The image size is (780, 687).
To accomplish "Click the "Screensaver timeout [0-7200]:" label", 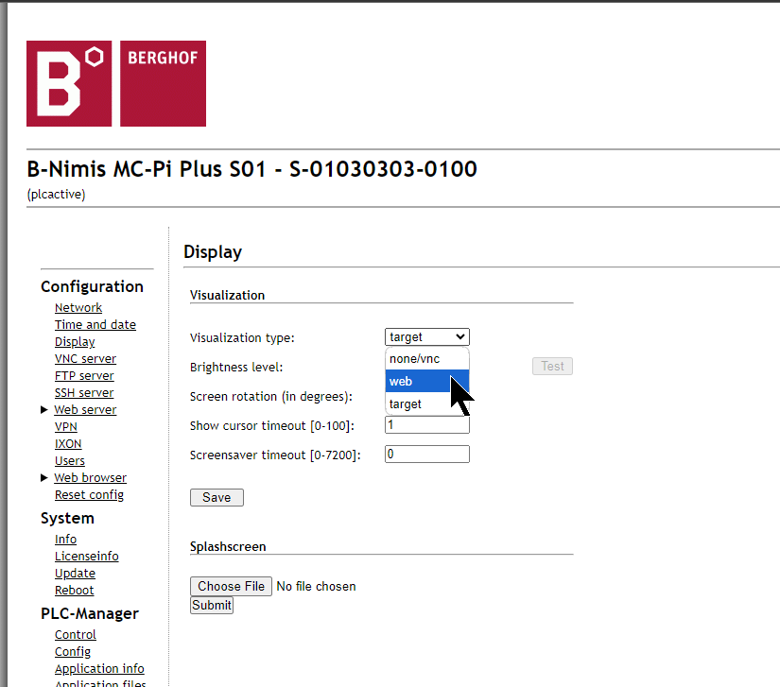I will (275, 455).
